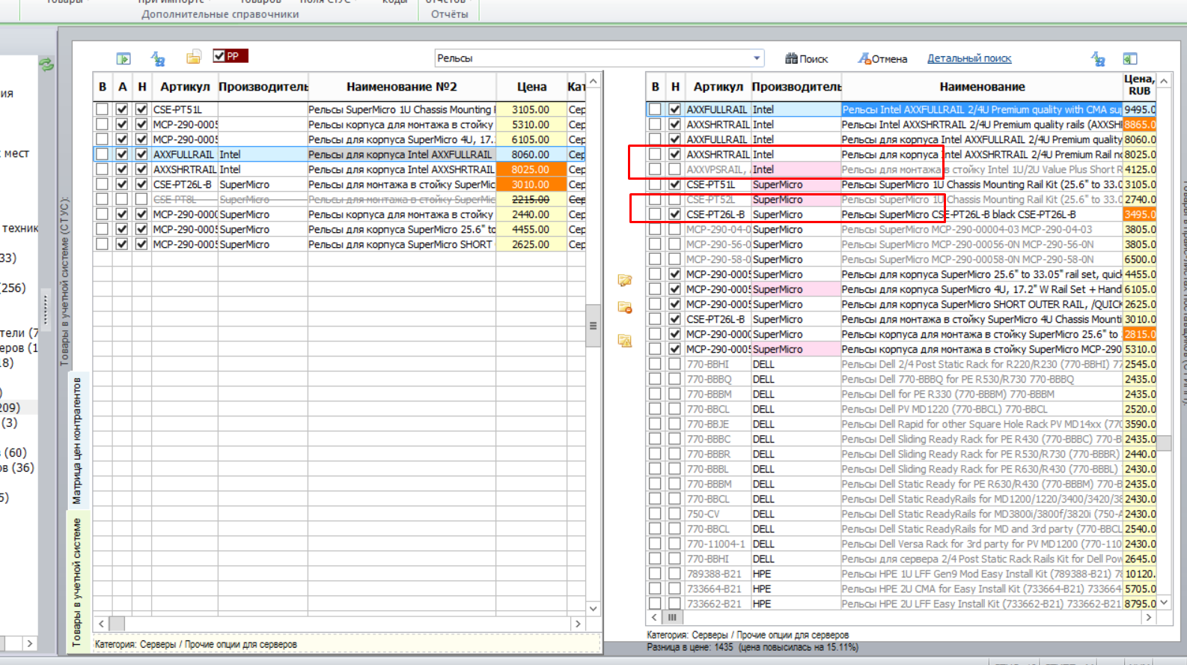The width and height of the screenshot is (1187, 665).
Task: Click the Отмена cancel icon button
Action: 882,58
